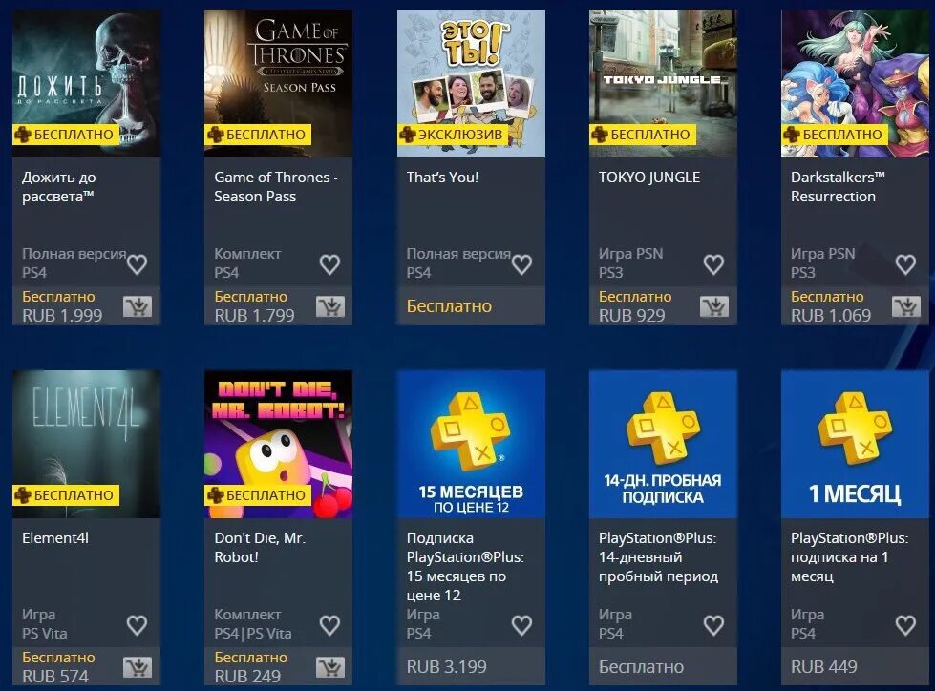The height and width of the screenshot is (691, 935).
Task: Click the Don't Die, Mr. Robot! title
Action: [260, 548]
